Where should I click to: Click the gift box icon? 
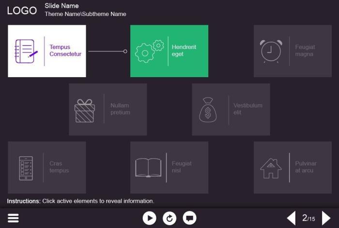coord(85,110)
